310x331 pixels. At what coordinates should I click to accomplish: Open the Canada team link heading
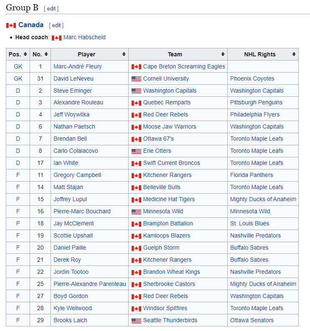pyautogui.click(x=31, y=25)
